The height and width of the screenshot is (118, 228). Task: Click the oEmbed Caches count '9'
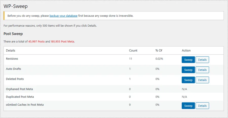(130, 105)
